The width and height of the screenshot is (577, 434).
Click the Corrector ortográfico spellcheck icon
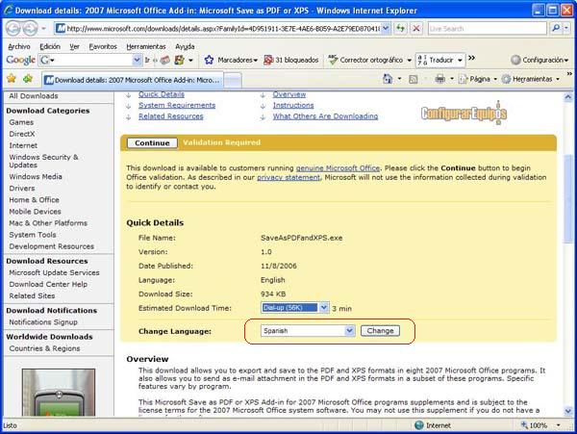pyautogui.click(x=333, y=60)
